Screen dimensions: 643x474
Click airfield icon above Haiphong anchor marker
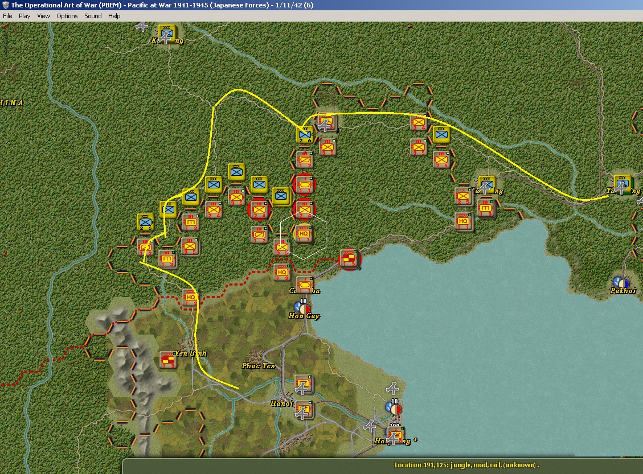[x=392, y=388]
